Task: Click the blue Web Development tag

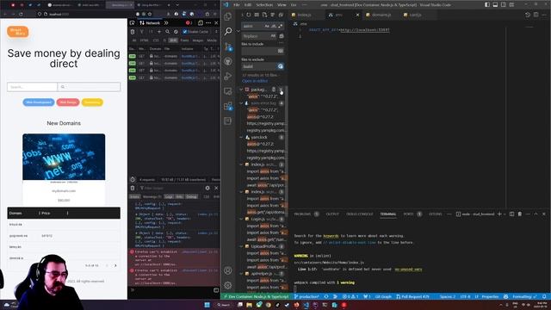Action: [39, 102]
